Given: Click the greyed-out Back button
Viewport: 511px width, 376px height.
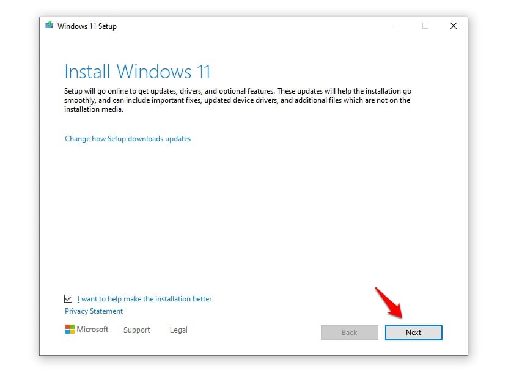Looking at the screenshot, I should point(350,333).
